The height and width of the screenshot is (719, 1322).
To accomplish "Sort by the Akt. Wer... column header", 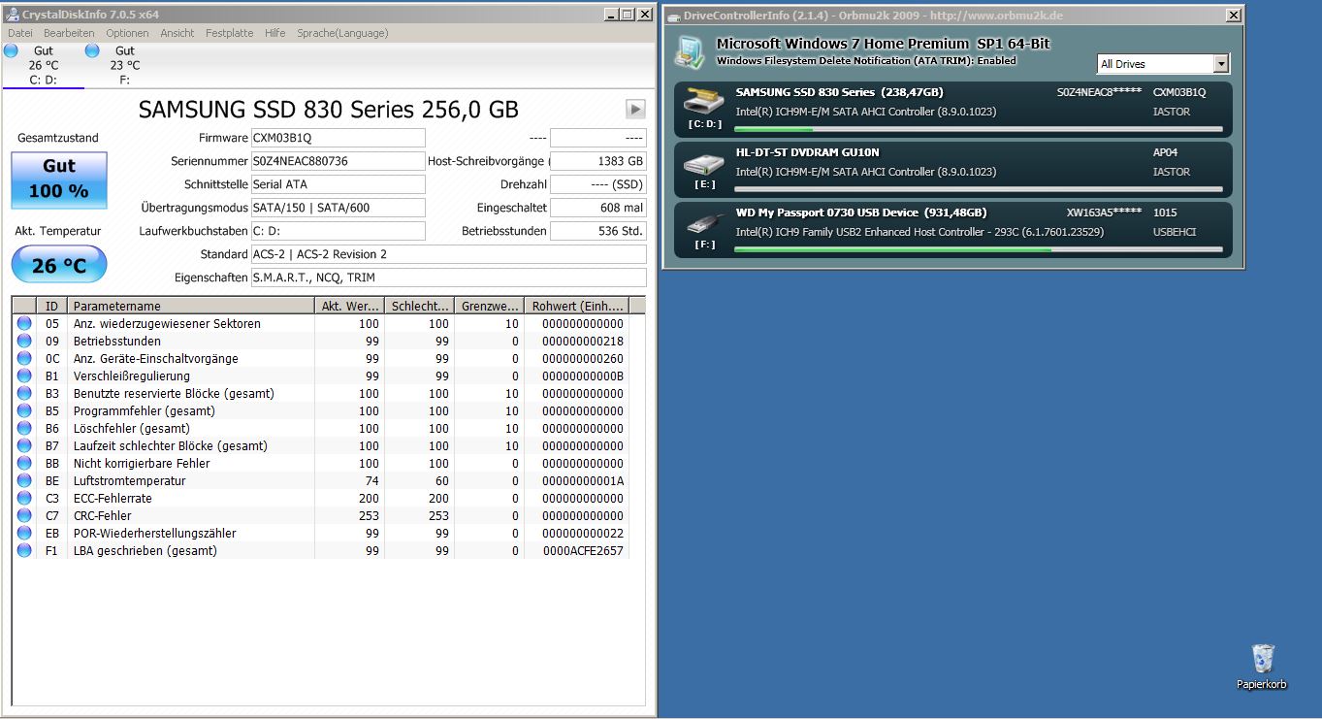I will [350, 306].
